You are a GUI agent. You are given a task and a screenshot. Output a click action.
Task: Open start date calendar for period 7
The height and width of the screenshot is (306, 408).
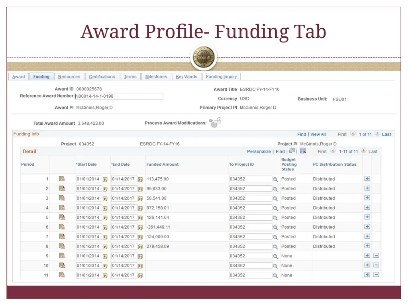[x=105, y=237]
